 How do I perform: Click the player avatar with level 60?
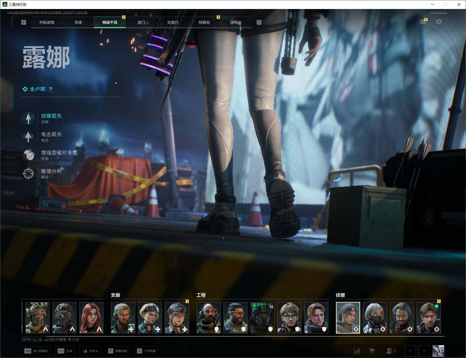[x=438, y=351]
